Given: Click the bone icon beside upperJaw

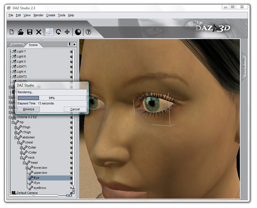Looking at the screenshot, I should (31, 173).
